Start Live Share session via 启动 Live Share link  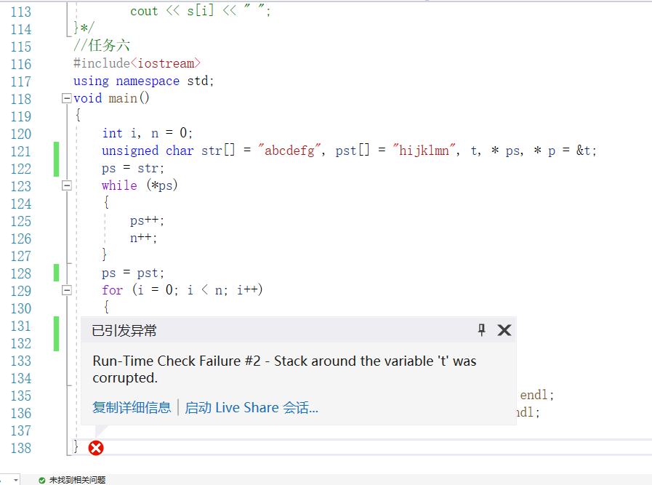[x=251, y=407]
